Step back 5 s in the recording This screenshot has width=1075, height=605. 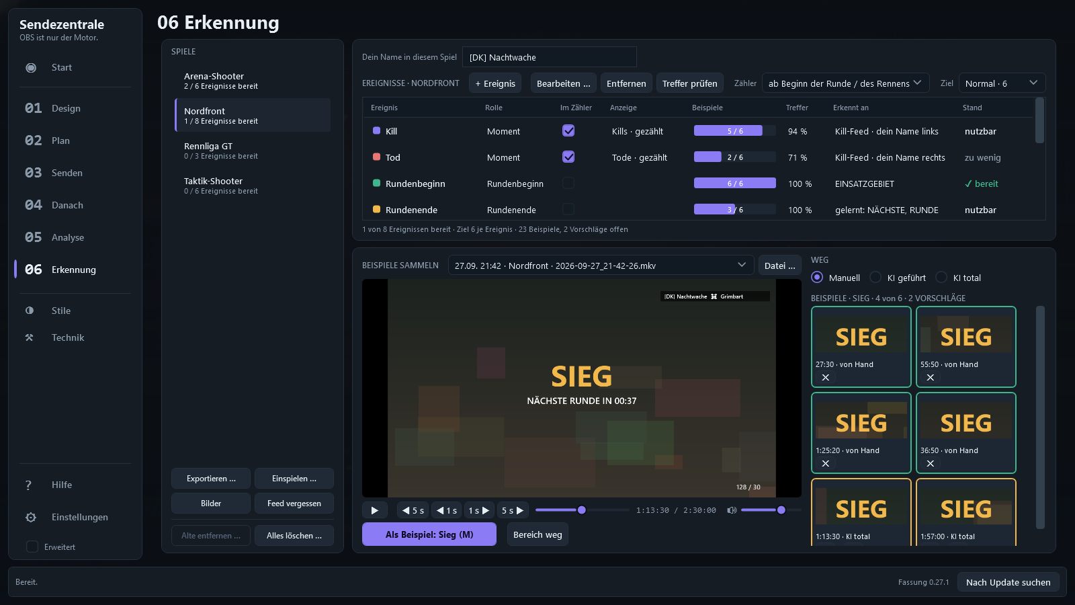click(413, 510)
